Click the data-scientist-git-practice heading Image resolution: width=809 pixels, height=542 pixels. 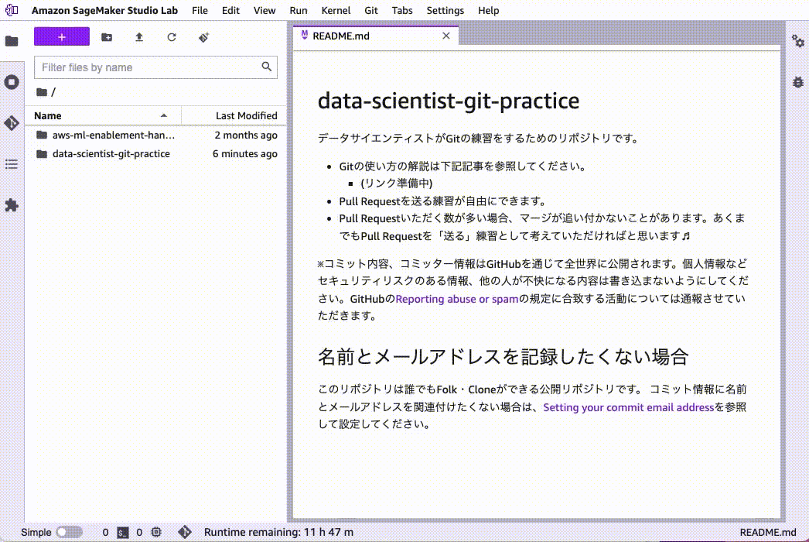point(448,100)
